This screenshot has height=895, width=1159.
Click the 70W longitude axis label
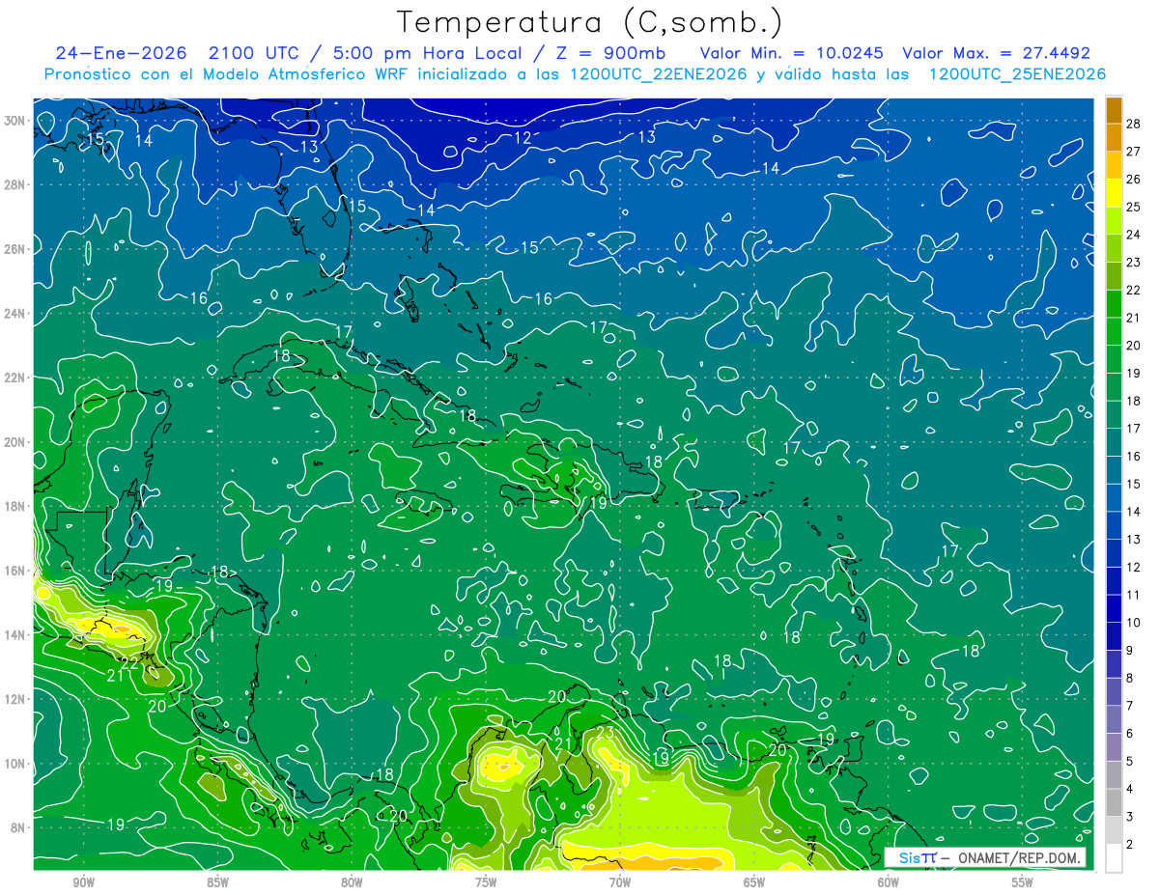619,882
